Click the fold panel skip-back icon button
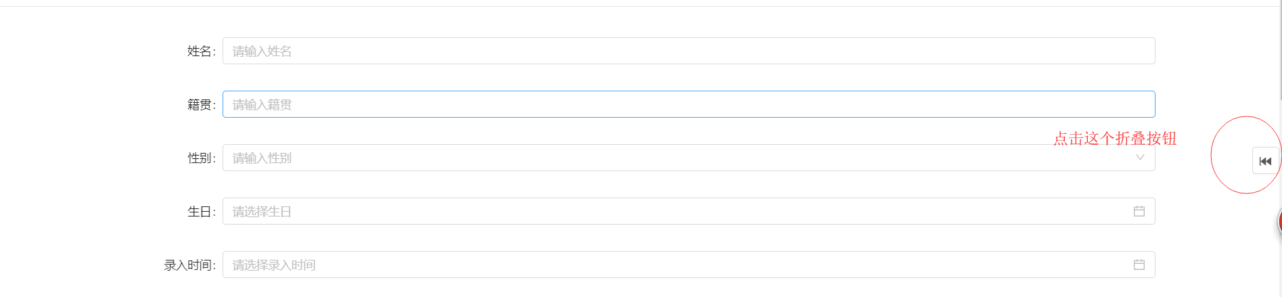 tap(1266, 161)
